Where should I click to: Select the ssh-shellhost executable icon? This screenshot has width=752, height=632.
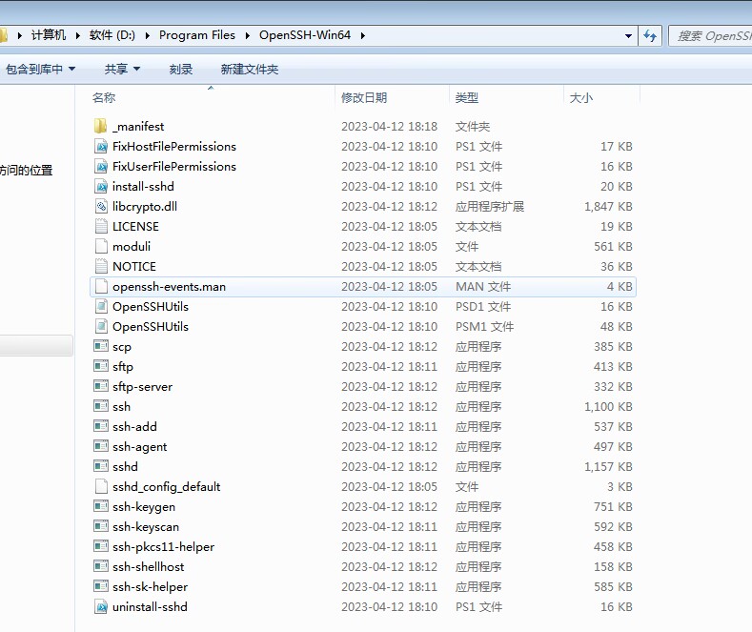101,567
